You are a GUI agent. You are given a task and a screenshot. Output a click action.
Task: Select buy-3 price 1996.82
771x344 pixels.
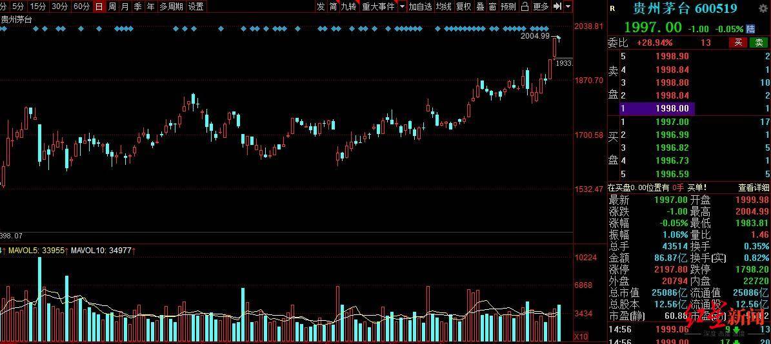673,148
